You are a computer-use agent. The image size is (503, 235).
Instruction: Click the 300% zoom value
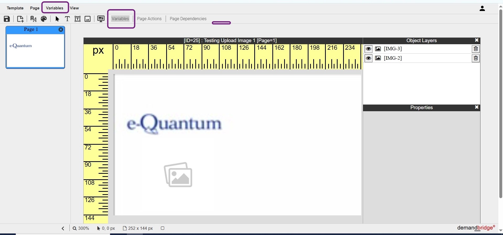(84, 228)
